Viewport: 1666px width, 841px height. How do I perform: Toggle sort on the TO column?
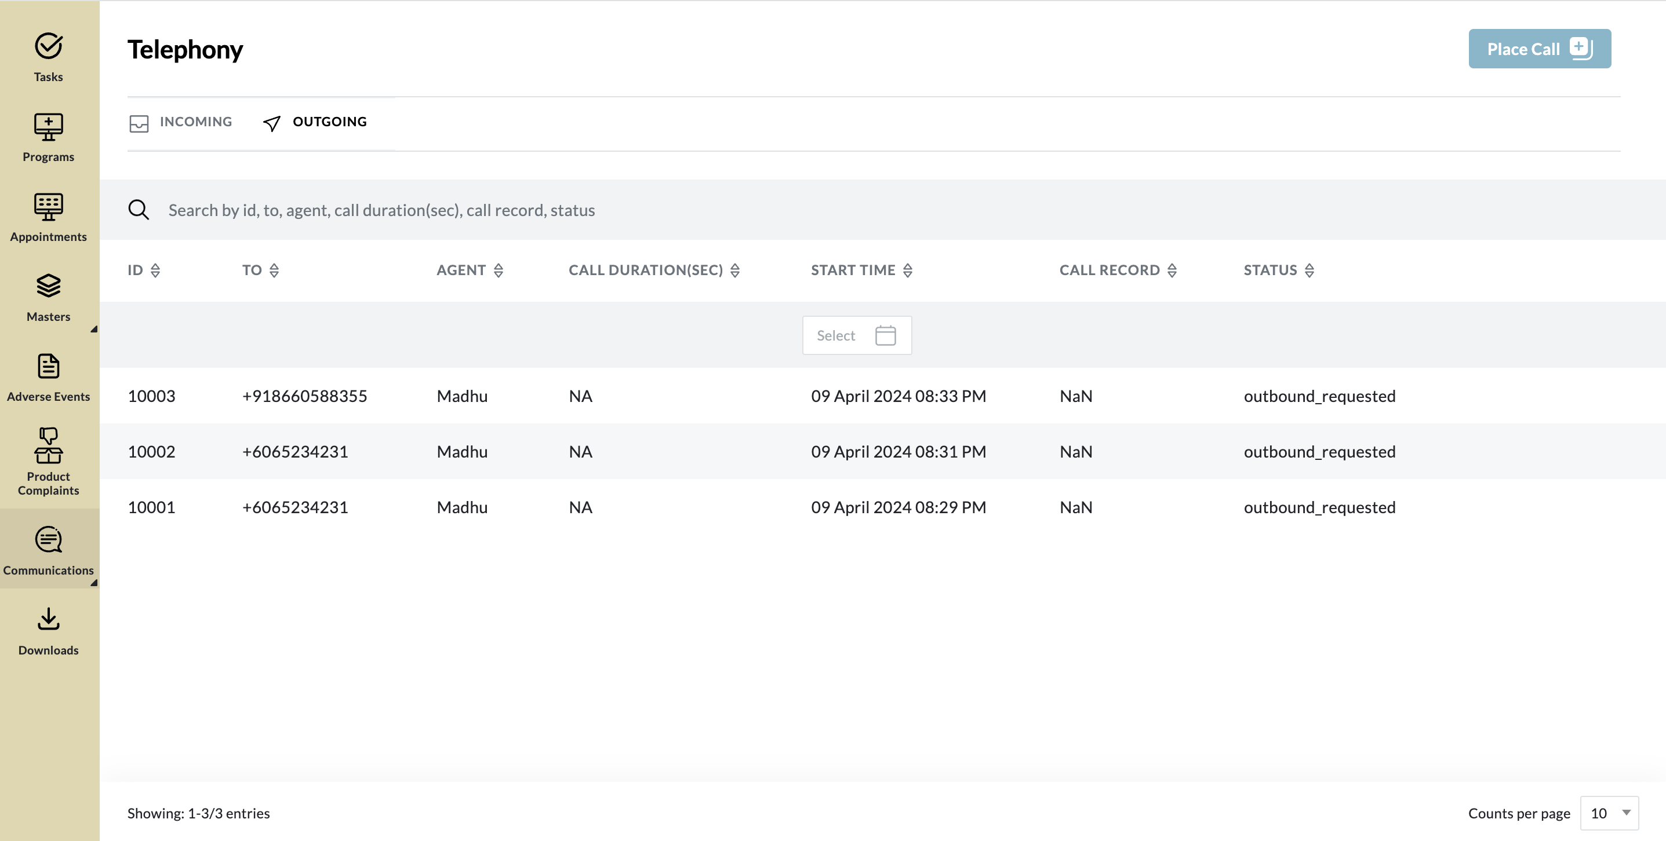[274, 270]
